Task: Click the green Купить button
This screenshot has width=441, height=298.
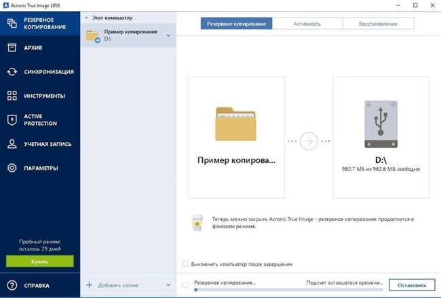Action: coord(40,261)
